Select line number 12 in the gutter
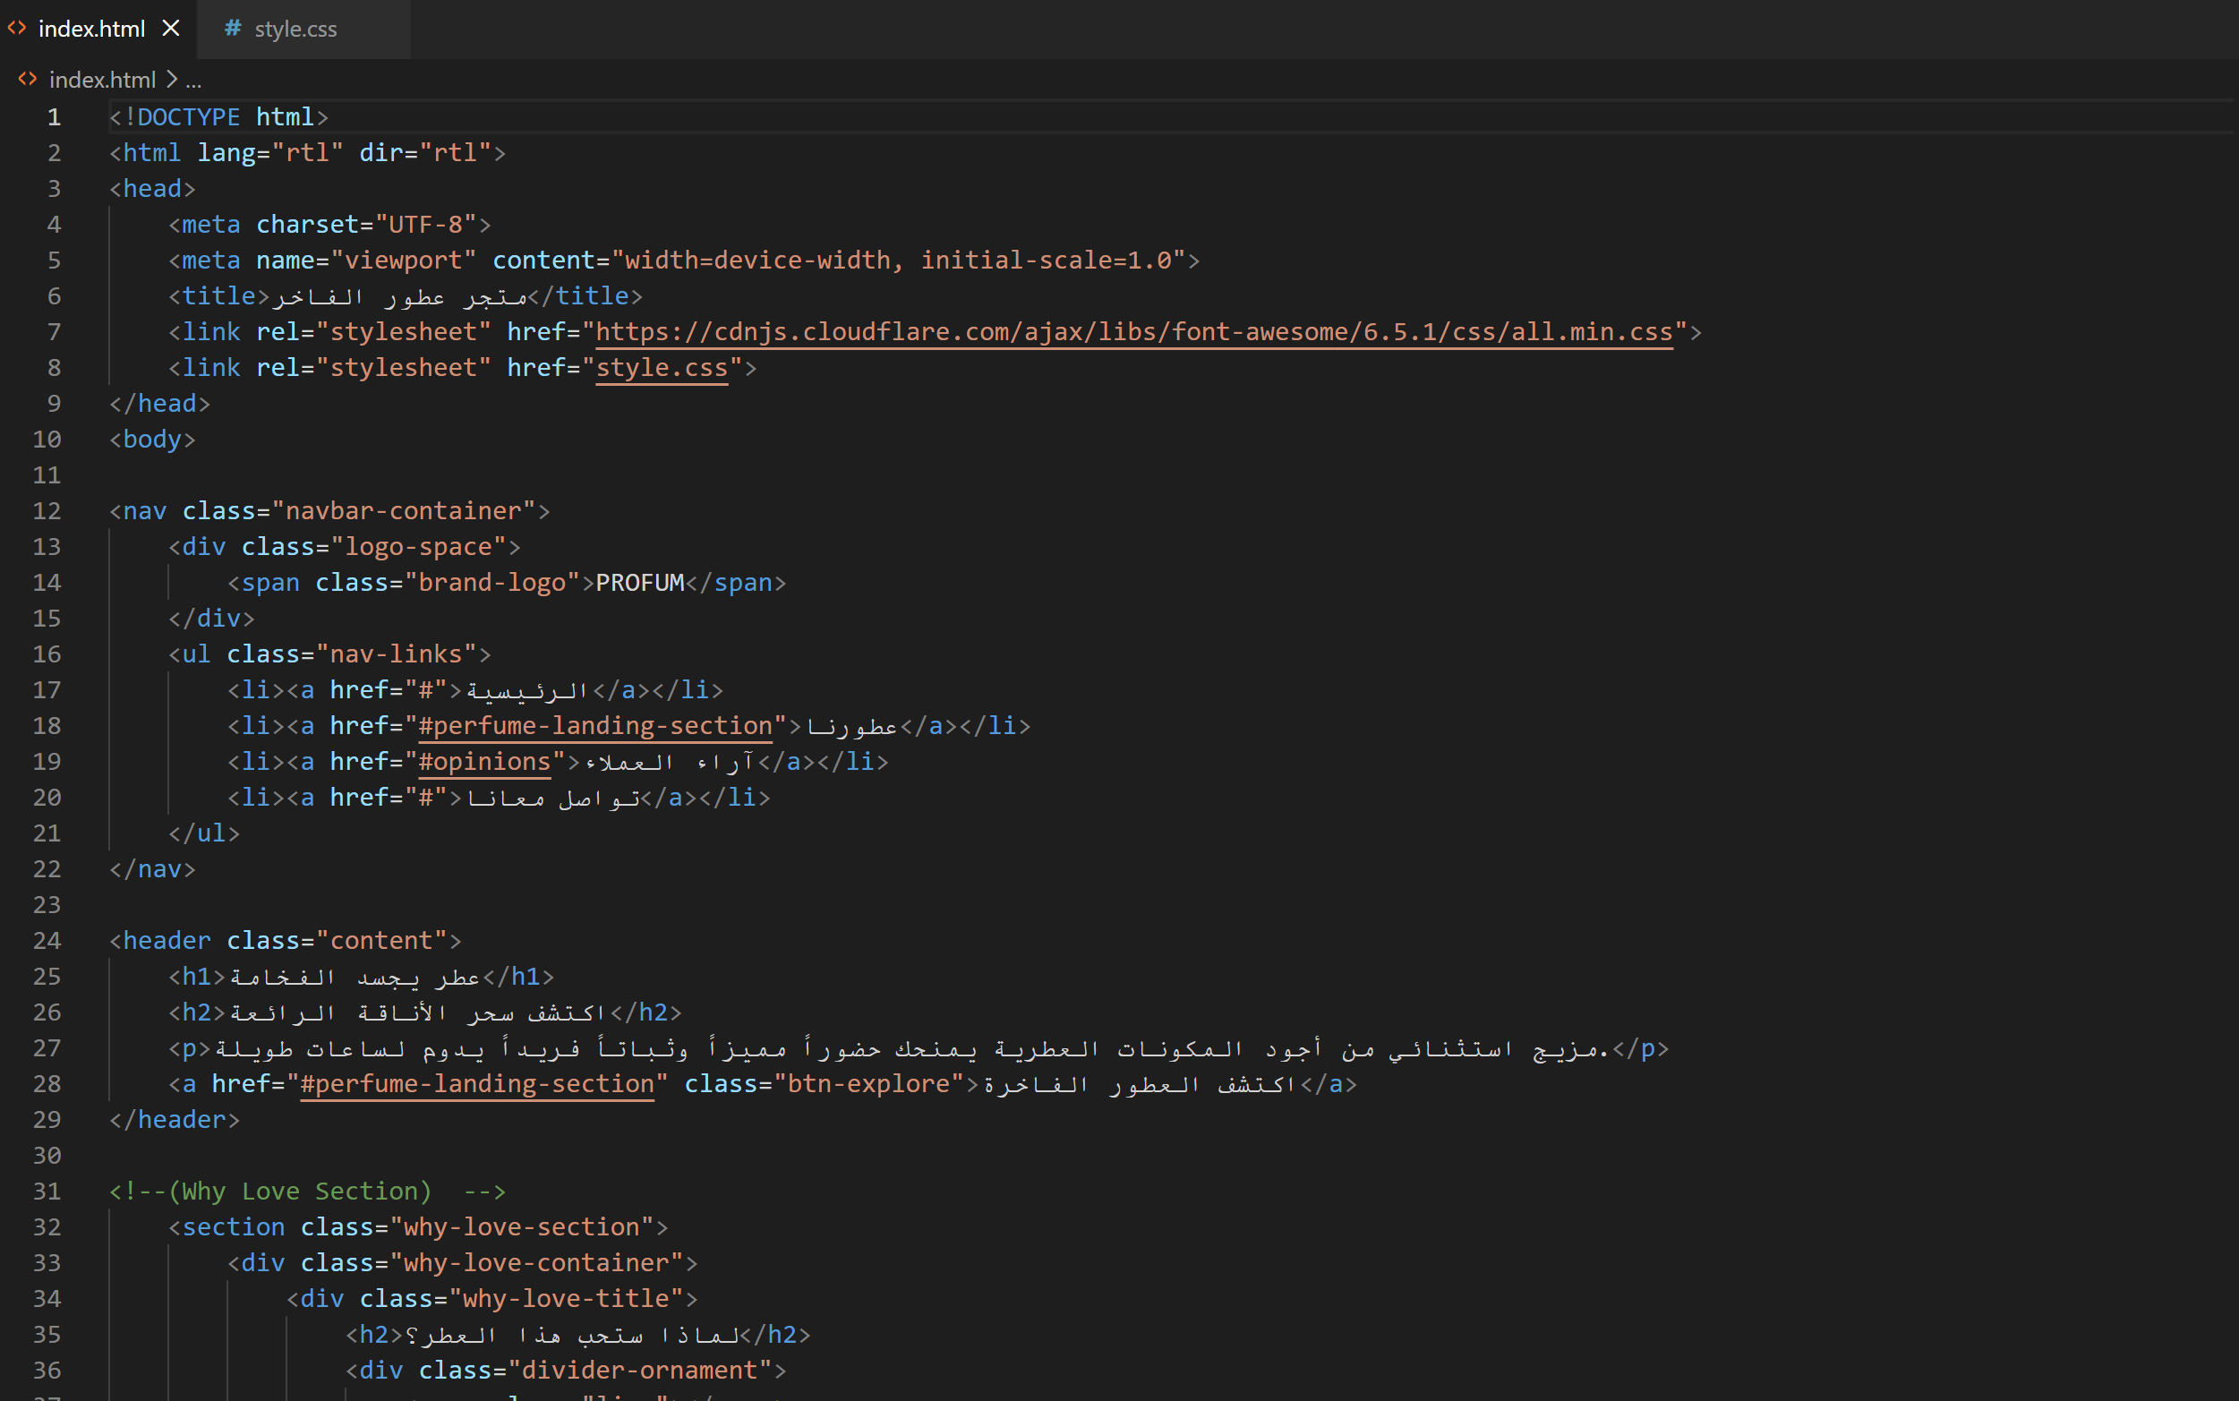 coord(47,511)
